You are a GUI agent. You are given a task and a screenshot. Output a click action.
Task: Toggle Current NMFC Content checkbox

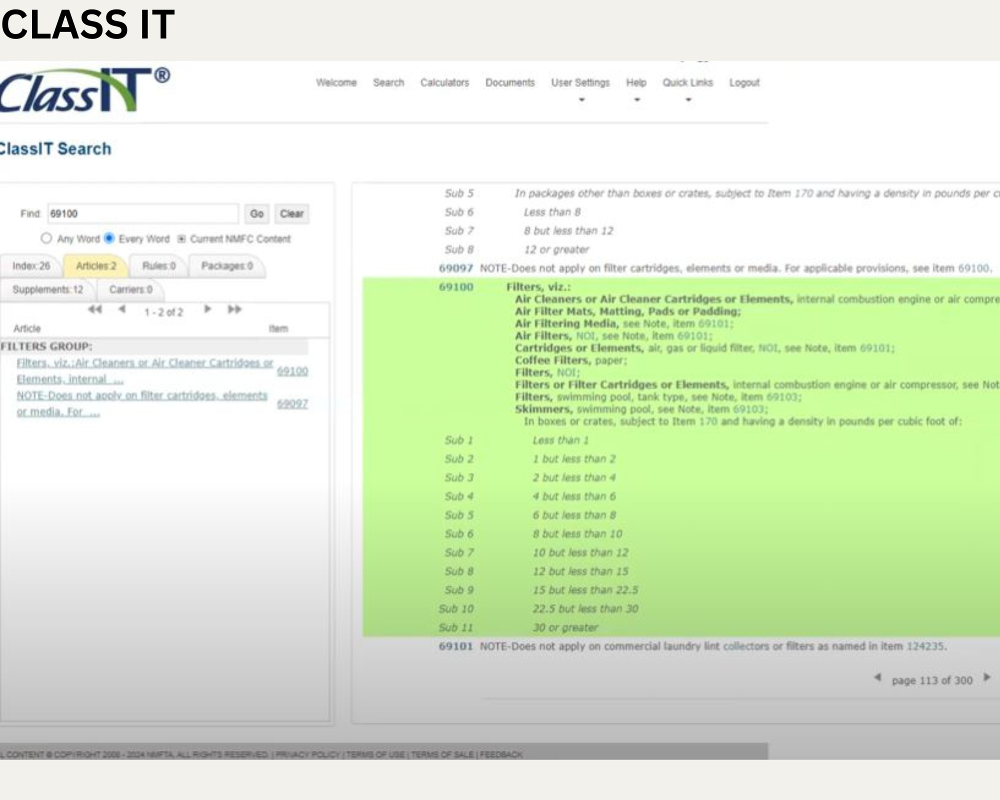[182, 239]
